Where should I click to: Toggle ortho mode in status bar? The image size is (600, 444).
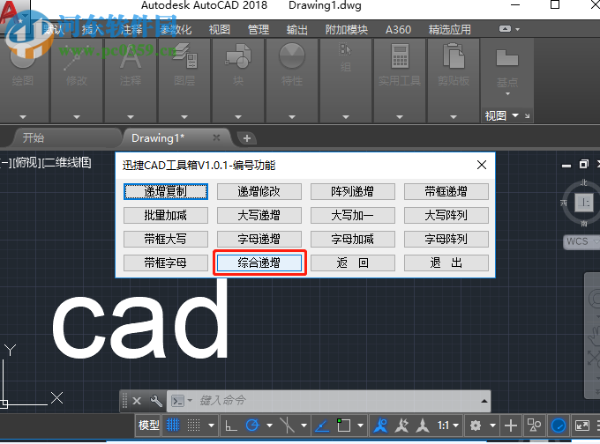point(231,425)
